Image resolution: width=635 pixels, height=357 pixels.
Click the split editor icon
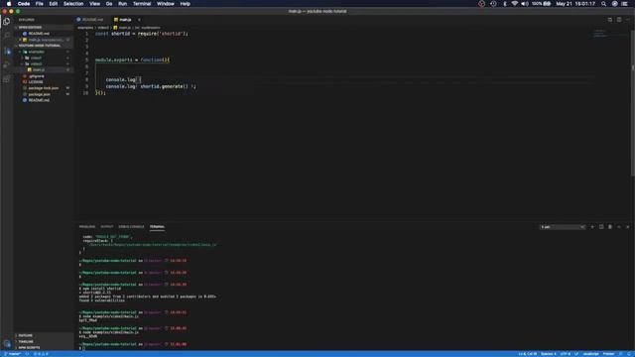[x=619, y=20]
